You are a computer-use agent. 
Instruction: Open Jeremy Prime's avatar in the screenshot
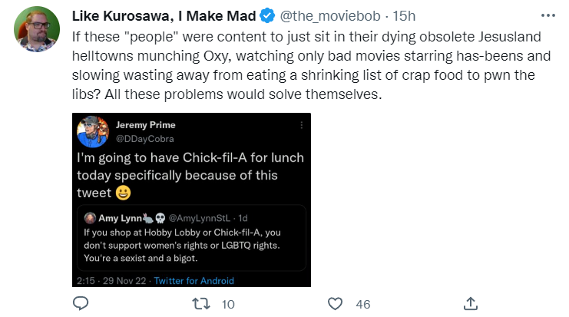pyautogui.click(x=92, y=133)
